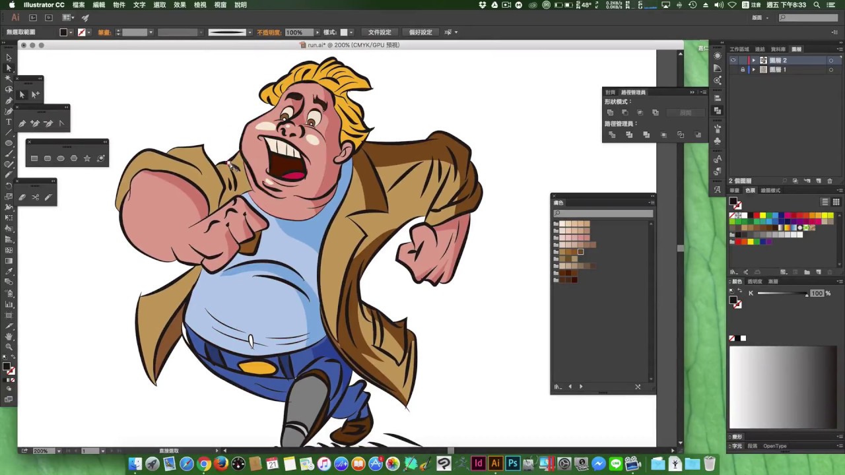845x475 pixels.
Task: Open the 物件 menu
Action: coord(119,5)
